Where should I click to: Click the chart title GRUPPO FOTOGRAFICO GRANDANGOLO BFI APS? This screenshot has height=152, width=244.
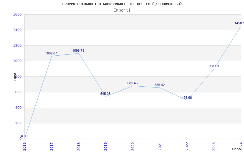(x=122, y=4)
